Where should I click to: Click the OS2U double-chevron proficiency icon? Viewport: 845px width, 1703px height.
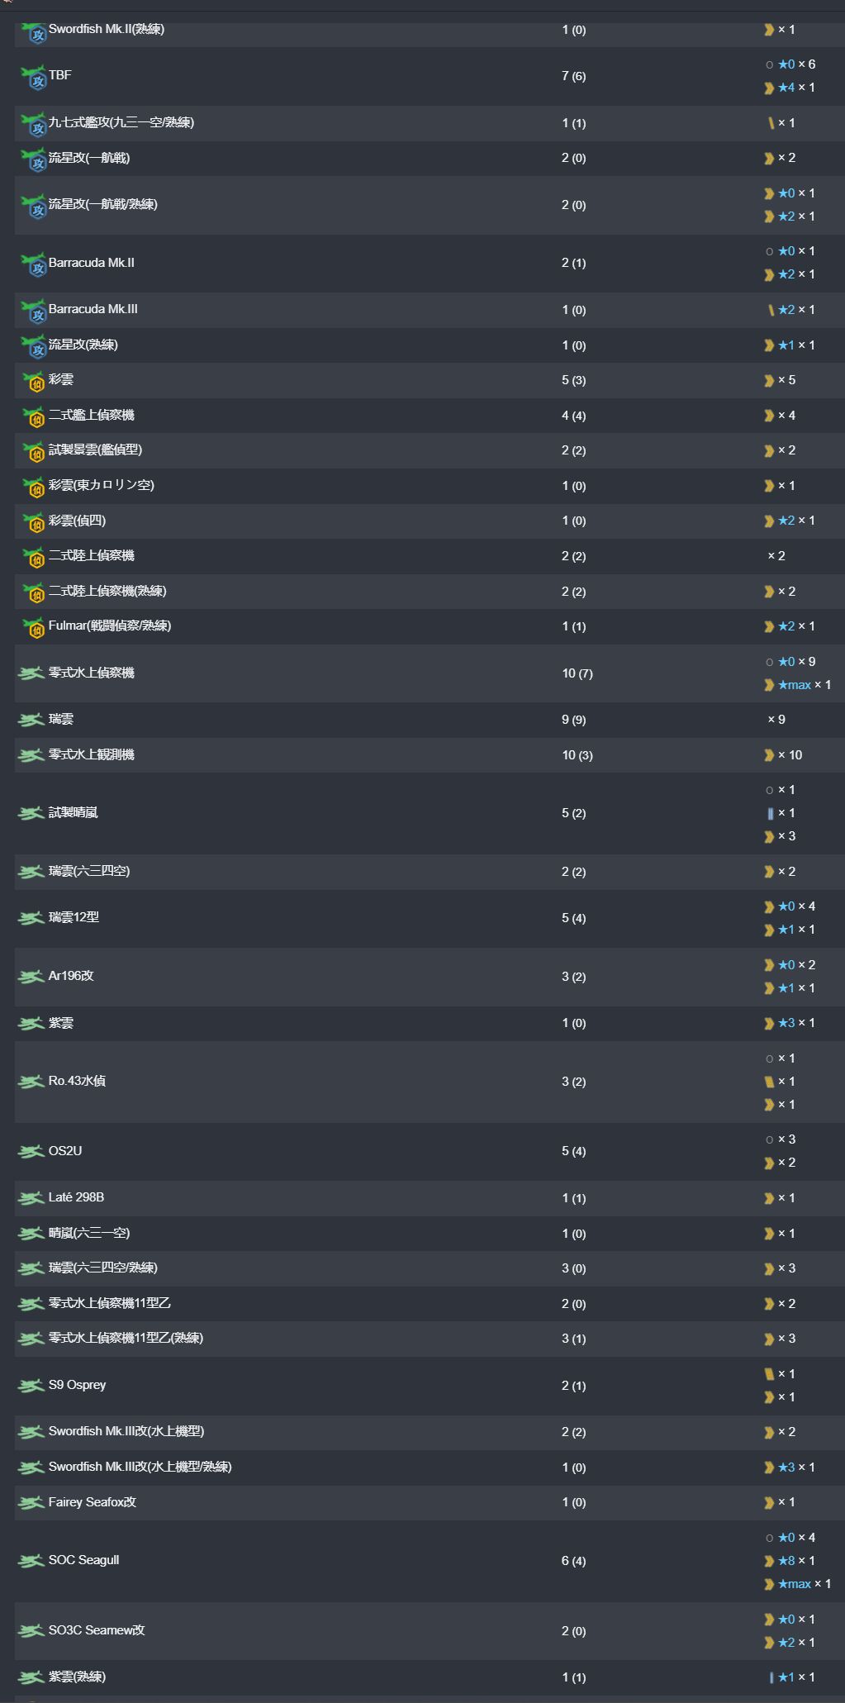click(769, 1163)
